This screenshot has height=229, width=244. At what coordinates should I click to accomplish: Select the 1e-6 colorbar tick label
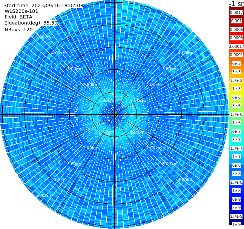click(x=236, y=123)
